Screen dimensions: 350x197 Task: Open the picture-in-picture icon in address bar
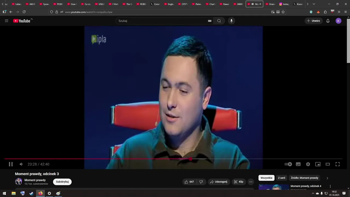273,12
